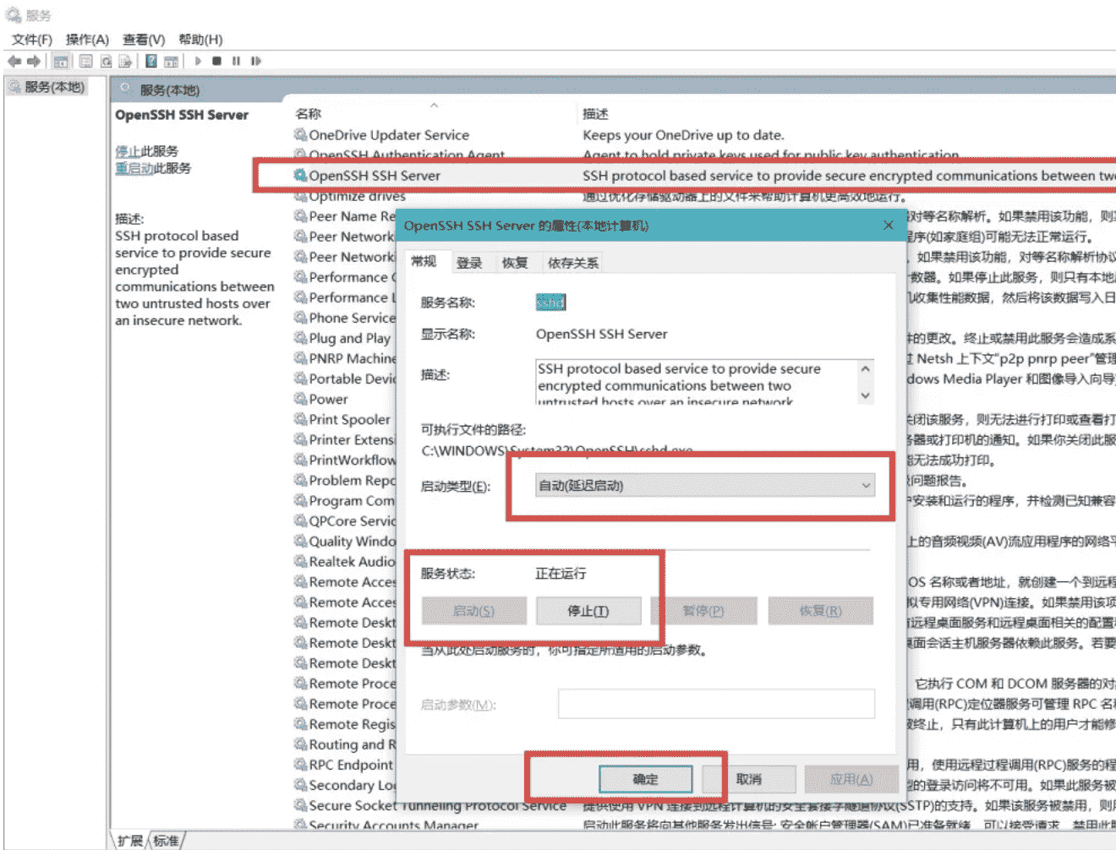Click the 名称 column header to sort
This screenshot has width=1116, height=850.
pyautogui.click(x=308, y=113)
